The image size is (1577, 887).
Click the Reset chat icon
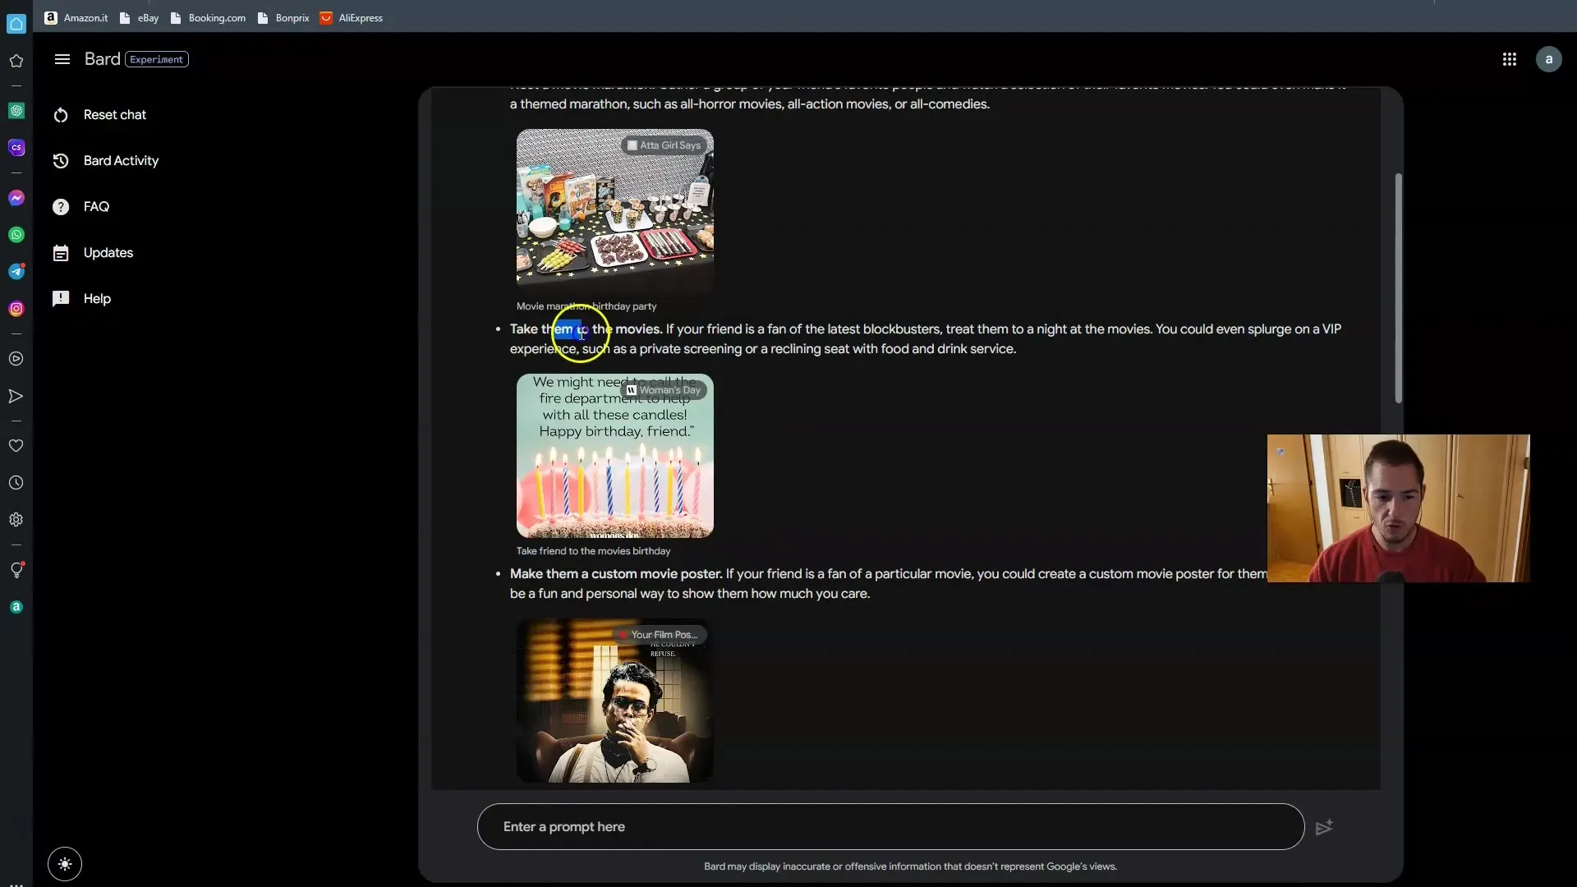pos(60,113)
